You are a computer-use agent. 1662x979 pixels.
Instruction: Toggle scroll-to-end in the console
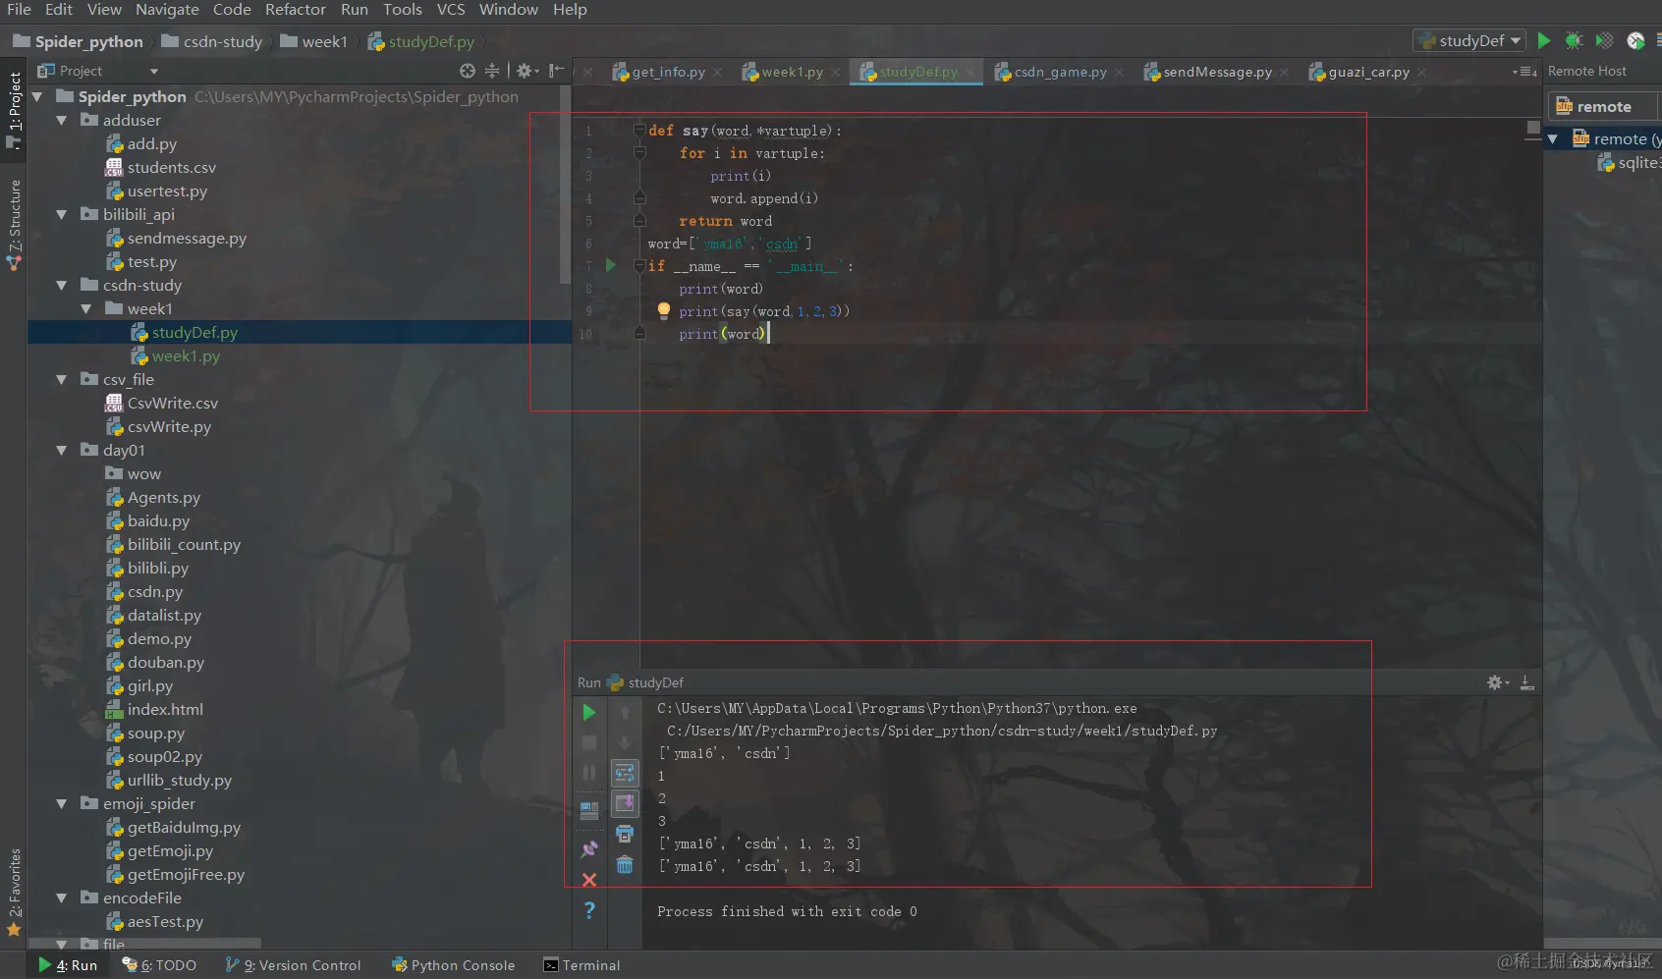[626, 803]
